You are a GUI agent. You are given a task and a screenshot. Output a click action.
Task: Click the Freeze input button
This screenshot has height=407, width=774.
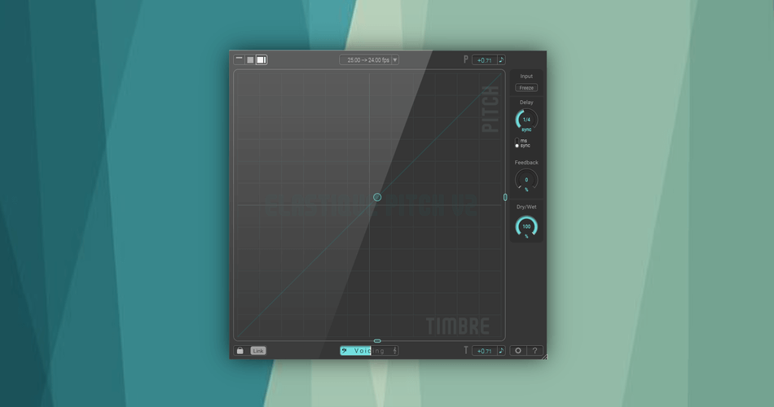tap(526, 88)
